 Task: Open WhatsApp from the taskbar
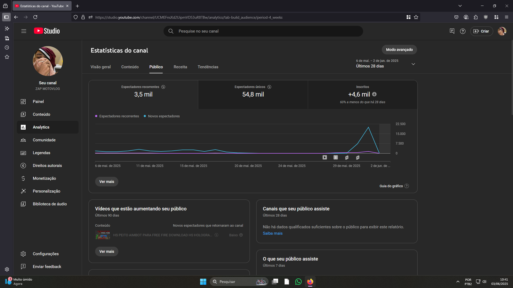(x=298, y=282)
